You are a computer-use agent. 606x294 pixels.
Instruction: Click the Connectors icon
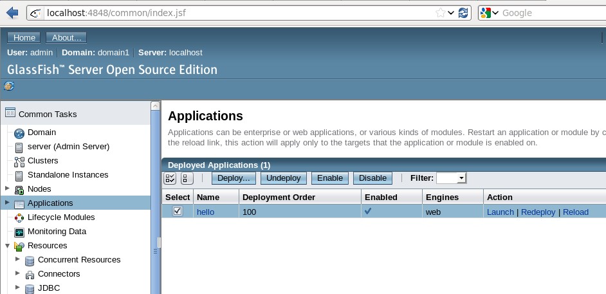[x=30, y=275]
